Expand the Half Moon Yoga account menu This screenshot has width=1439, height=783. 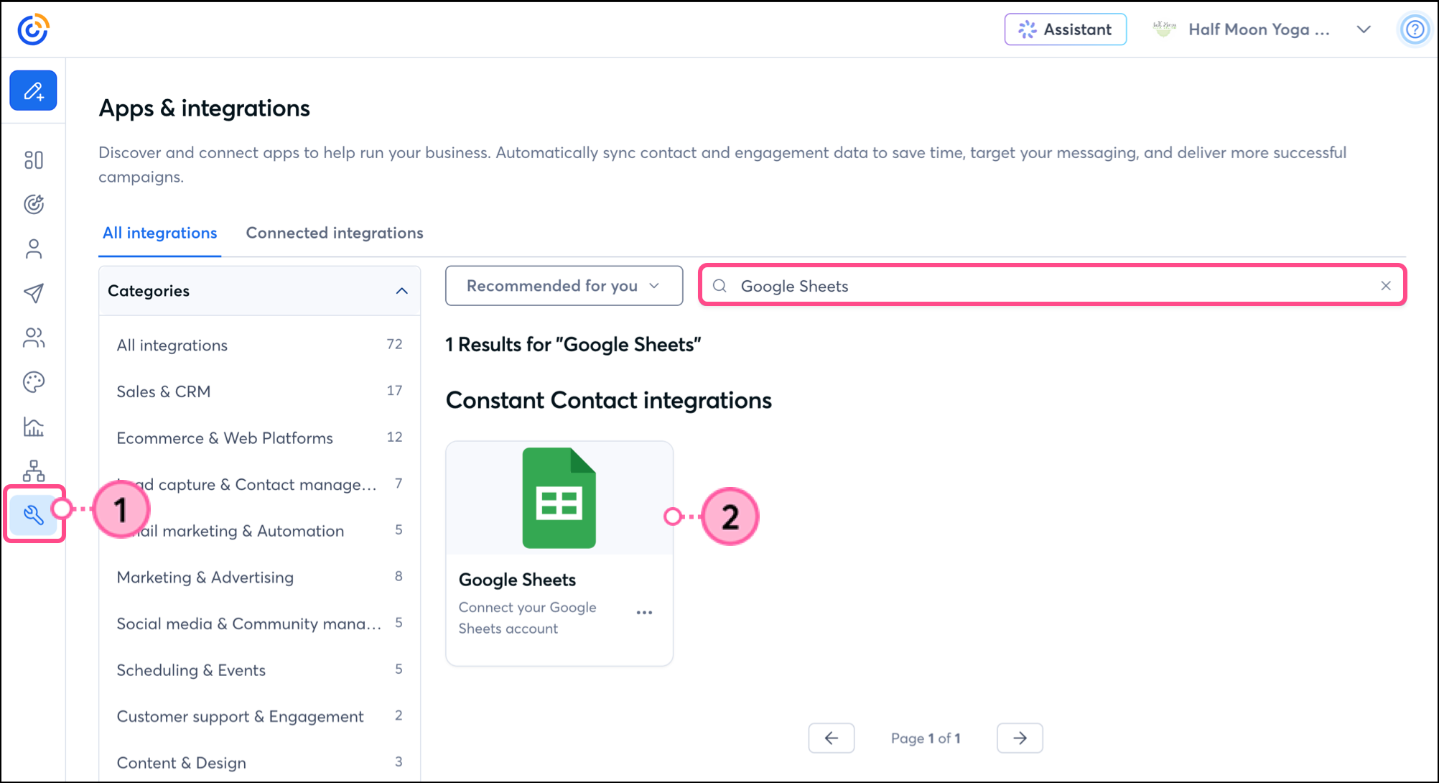(x=1364, y=29)
